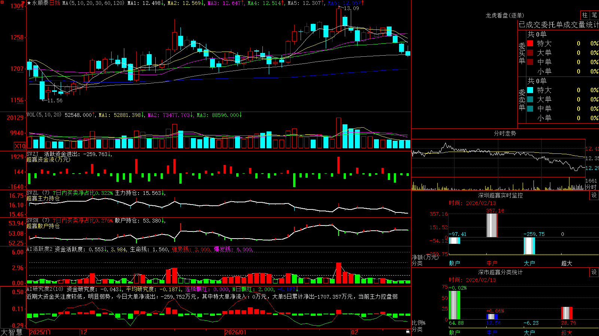
Task: Click the -259.75 大户 bar in the monitor chart
Action: click(x=529, y=246)
